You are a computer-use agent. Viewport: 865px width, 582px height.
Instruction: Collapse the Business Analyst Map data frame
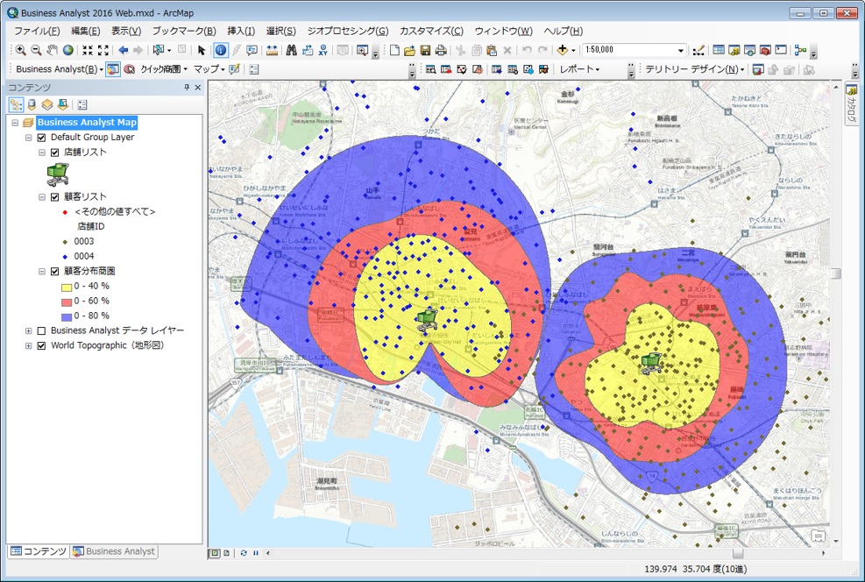pyautogui.click(x=16, y=123)
